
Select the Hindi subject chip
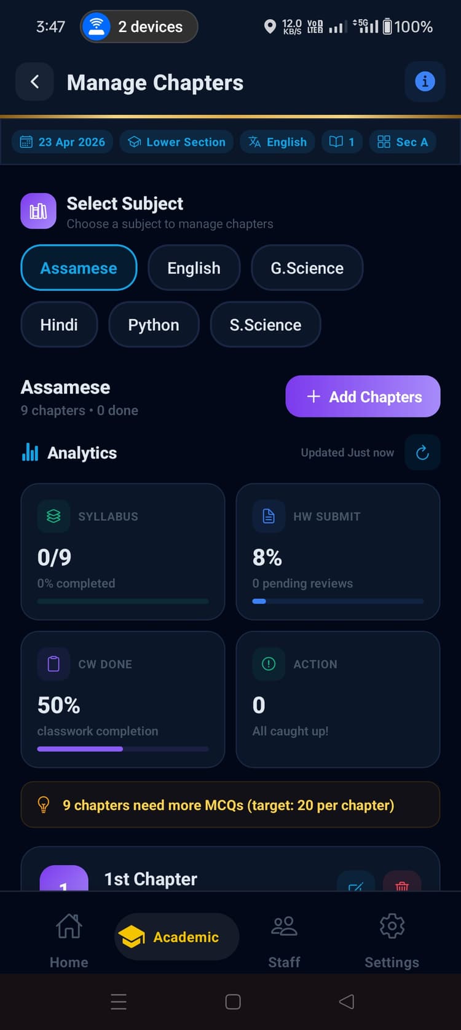pos(59,324)
